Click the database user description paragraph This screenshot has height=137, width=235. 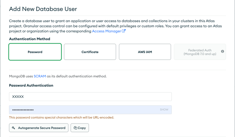click(115, 26)
